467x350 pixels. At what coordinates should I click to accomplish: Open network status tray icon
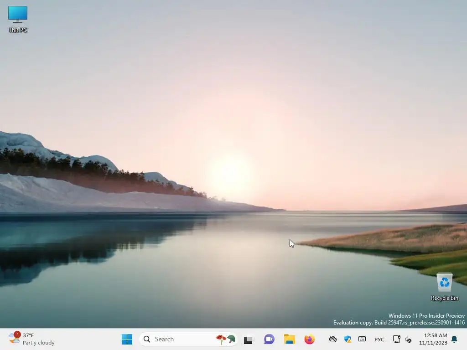(396, 339)
